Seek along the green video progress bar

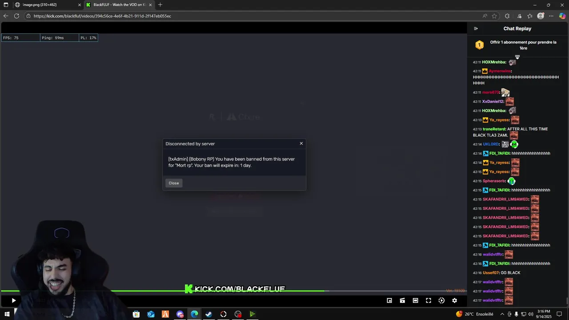click(x=163, y=291)
